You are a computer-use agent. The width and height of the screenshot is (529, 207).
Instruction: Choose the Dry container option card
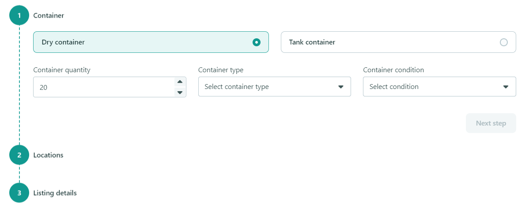point(151,42)
